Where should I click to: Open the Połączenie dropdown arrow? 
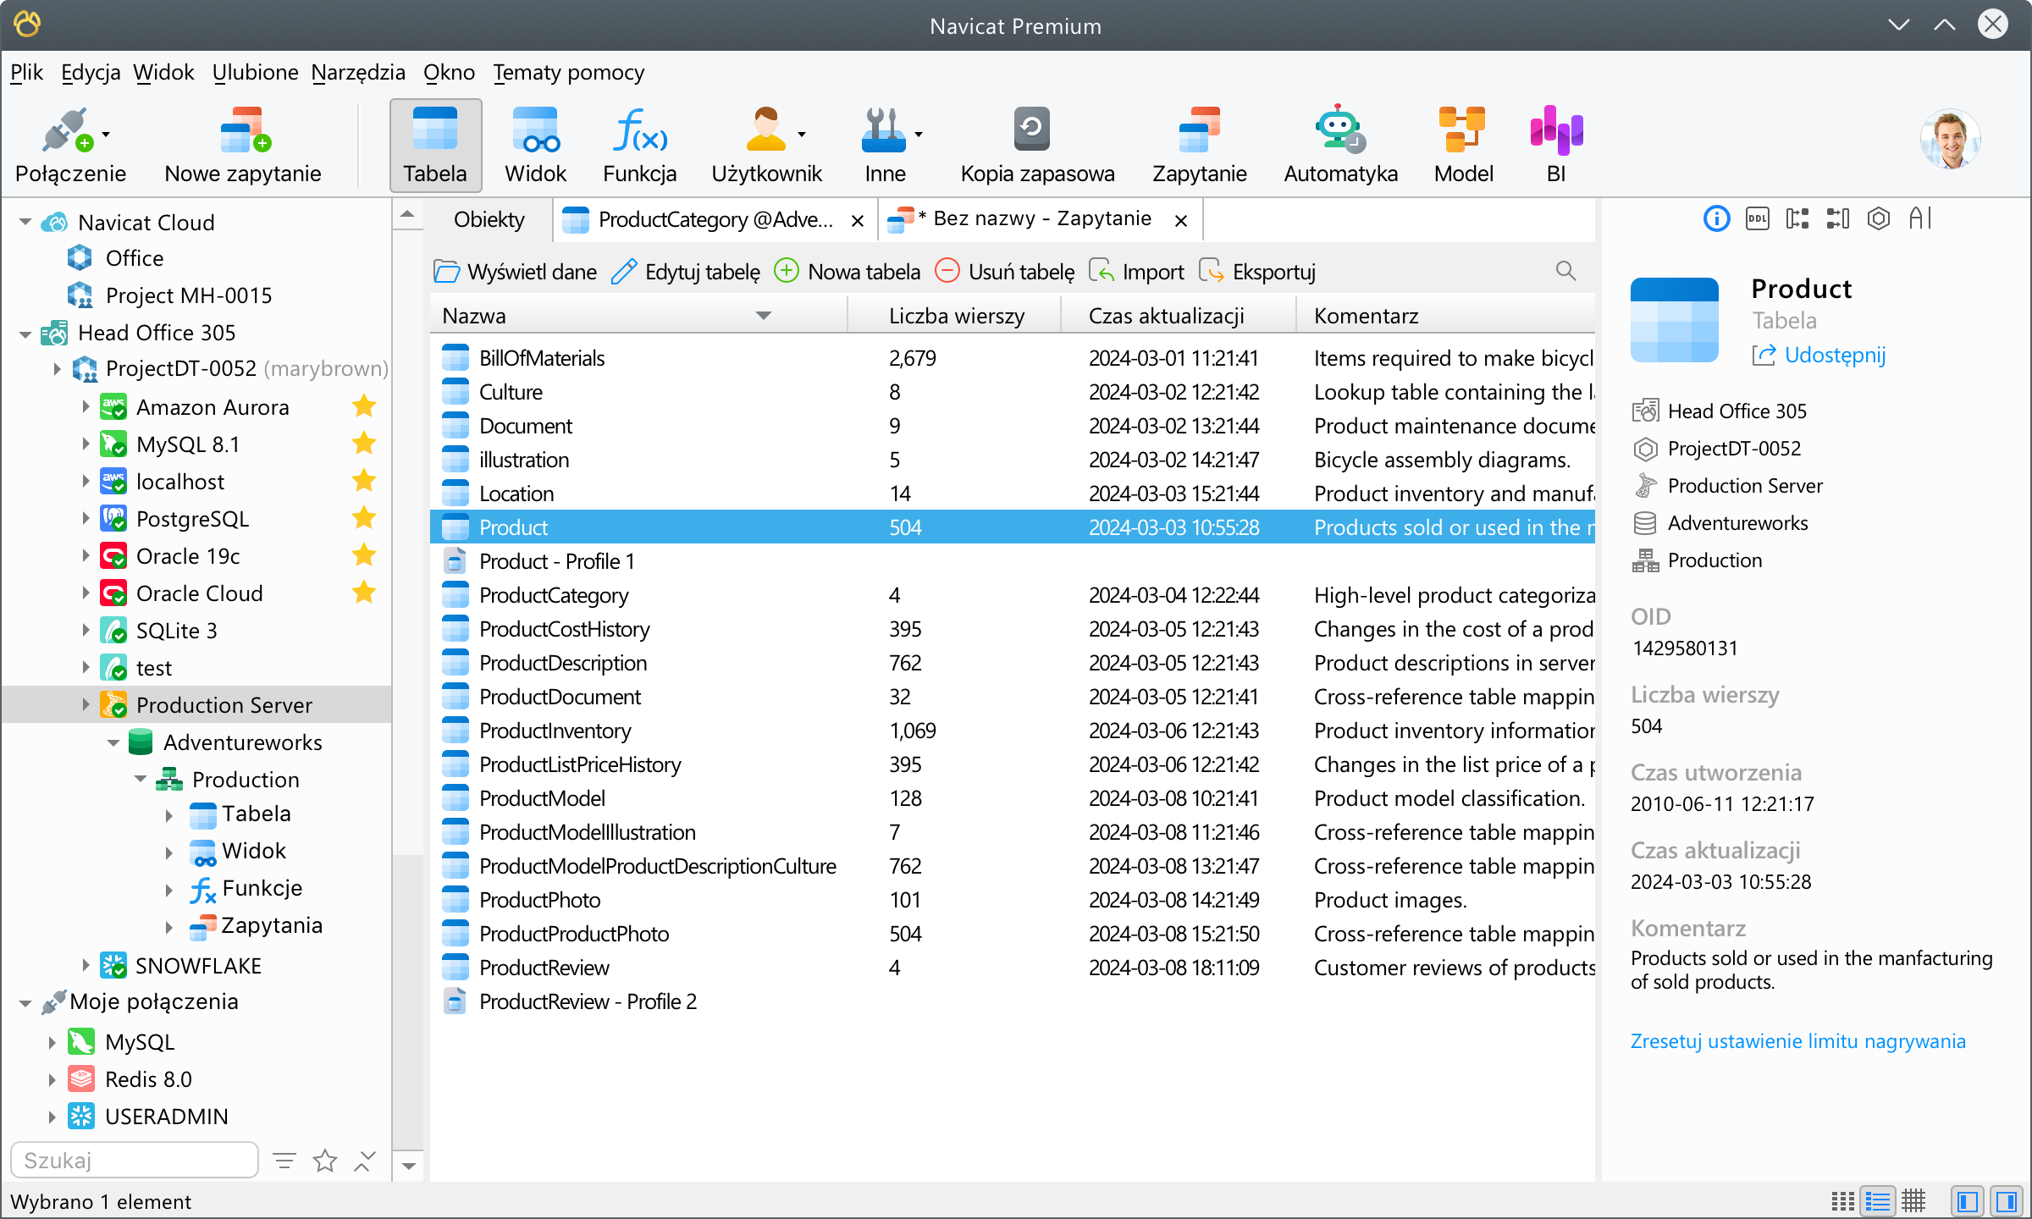(x=106, y=135)
